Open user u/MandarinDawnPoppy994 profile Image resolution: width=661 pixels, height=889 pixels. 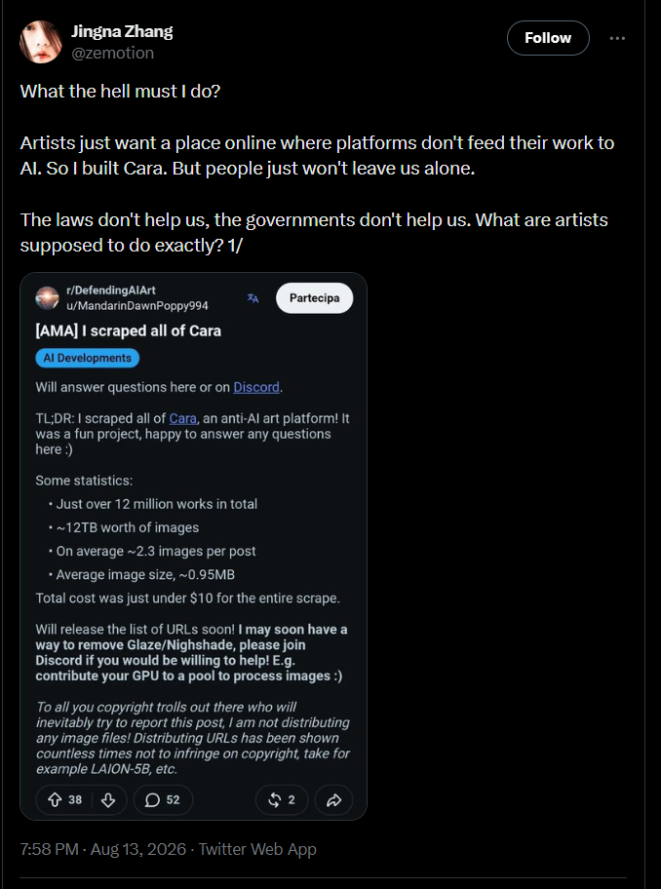[137, 306]
